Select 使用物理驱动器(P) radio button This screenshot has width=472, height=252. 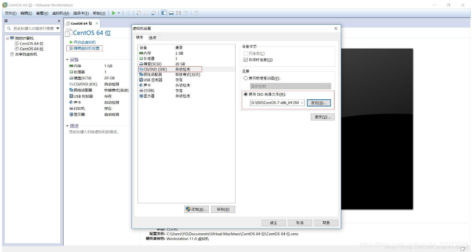point(245,78)
